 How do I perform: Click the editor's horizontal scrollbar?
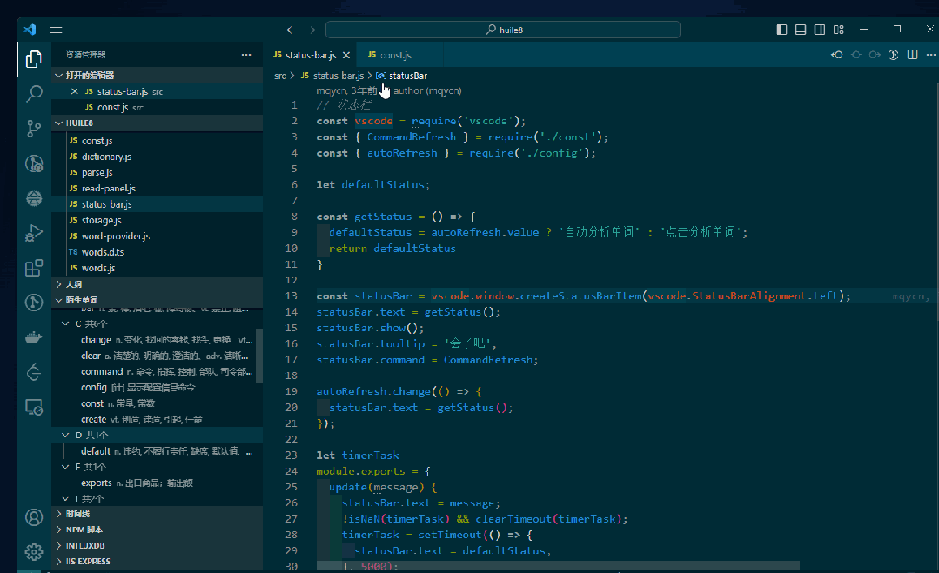point(558,565)
